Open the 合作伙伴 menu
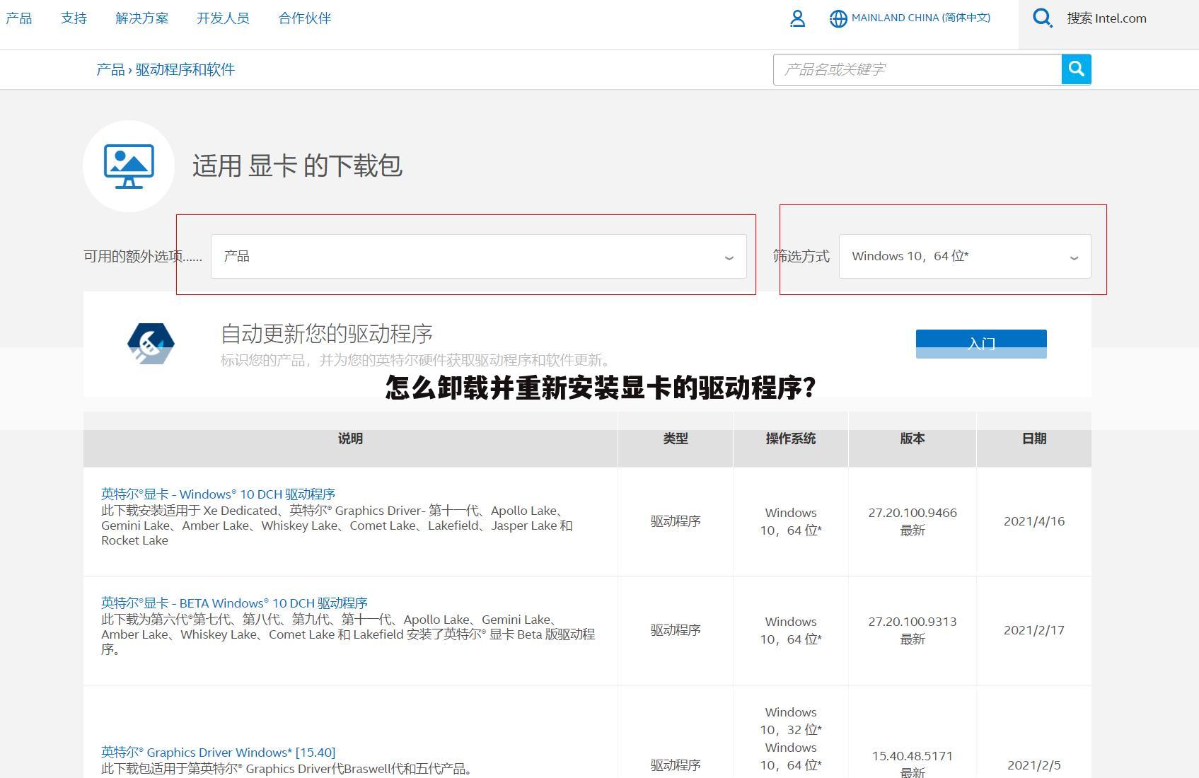 click(304, 18)
